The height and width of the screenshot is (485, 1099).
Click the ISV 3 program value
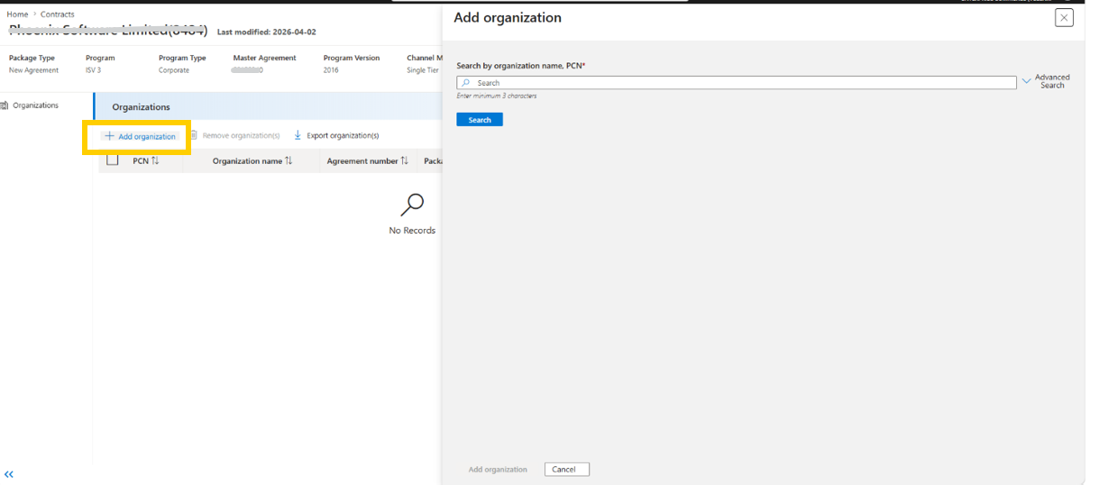93,70
